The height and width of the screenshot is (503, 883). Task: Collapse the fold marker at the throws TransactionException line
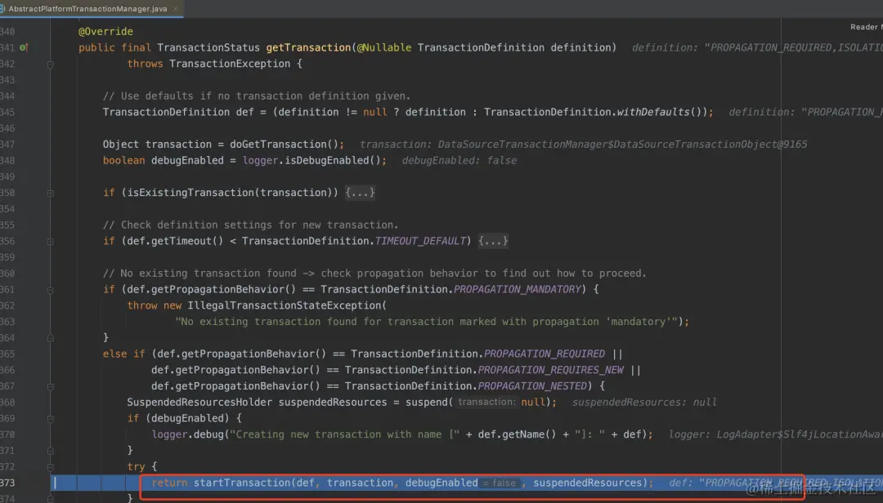[x=50, y=65]
